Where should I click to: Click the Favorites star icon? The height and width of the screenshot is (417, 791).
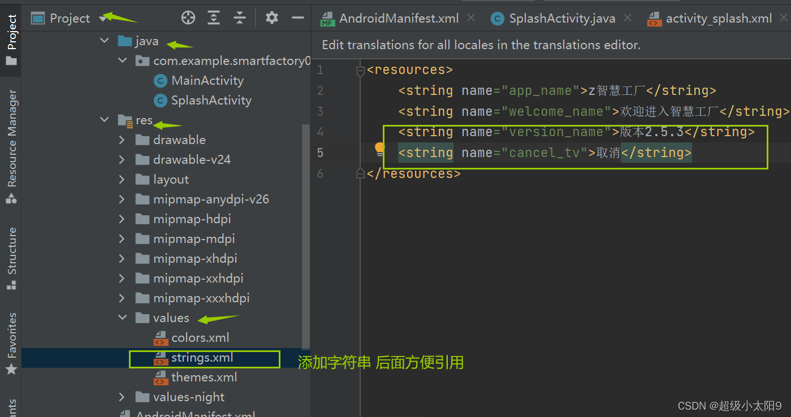(x=11, y=370)
